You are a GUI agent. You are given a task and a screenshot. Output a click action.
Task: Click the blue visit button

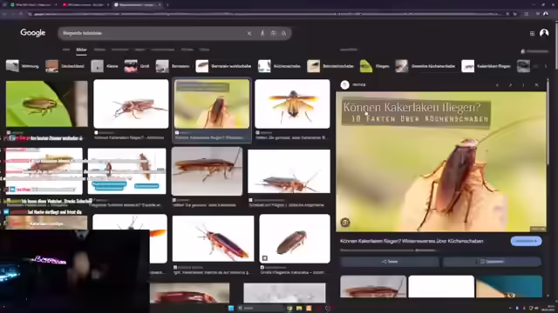tap(526, 241)
